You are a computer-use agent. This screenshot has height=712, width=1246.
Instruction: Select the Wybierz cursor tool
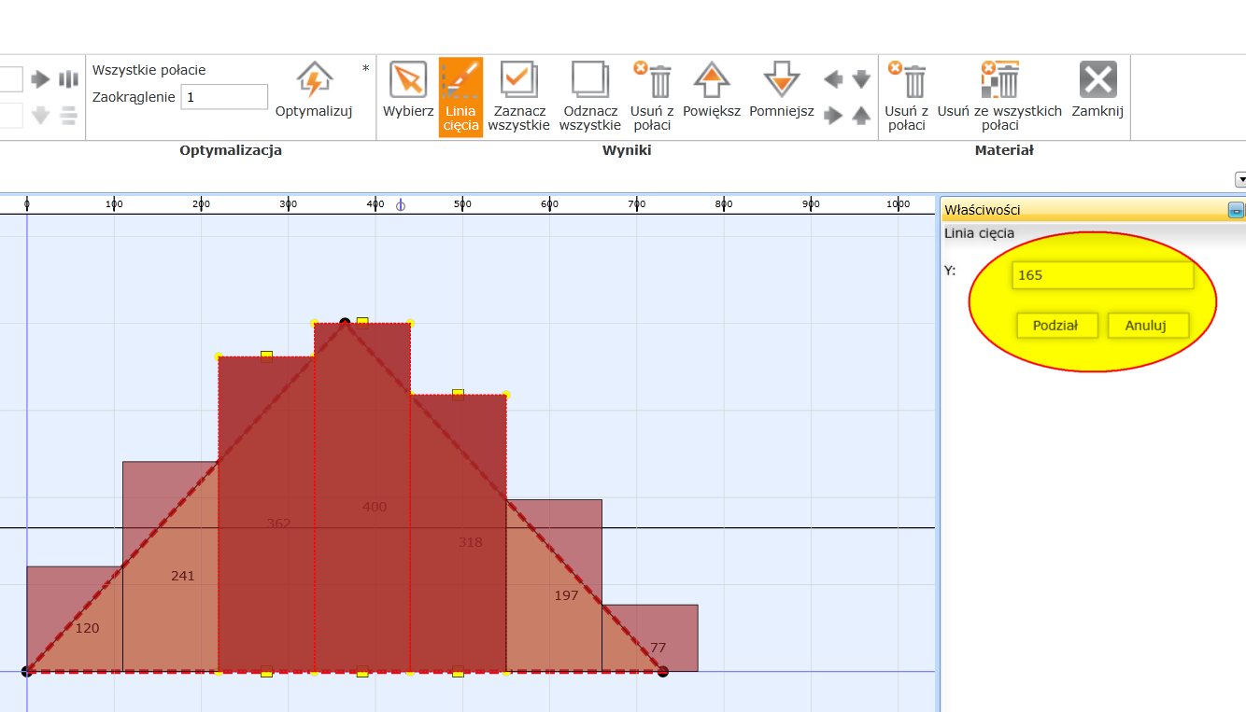tap(408, 81)
